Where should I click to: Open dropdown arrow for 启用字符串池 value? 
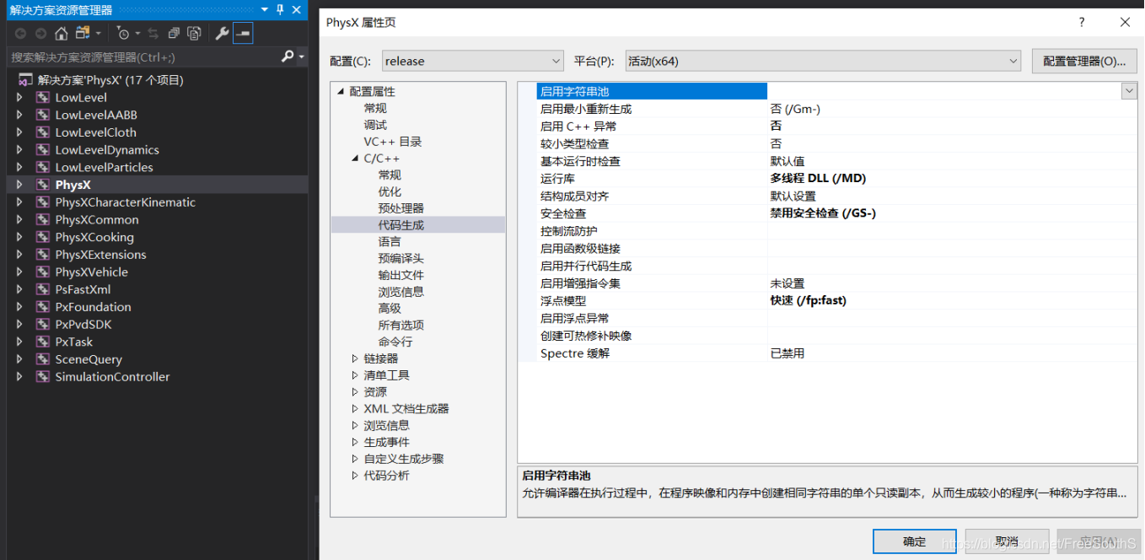pos(1129,91)
